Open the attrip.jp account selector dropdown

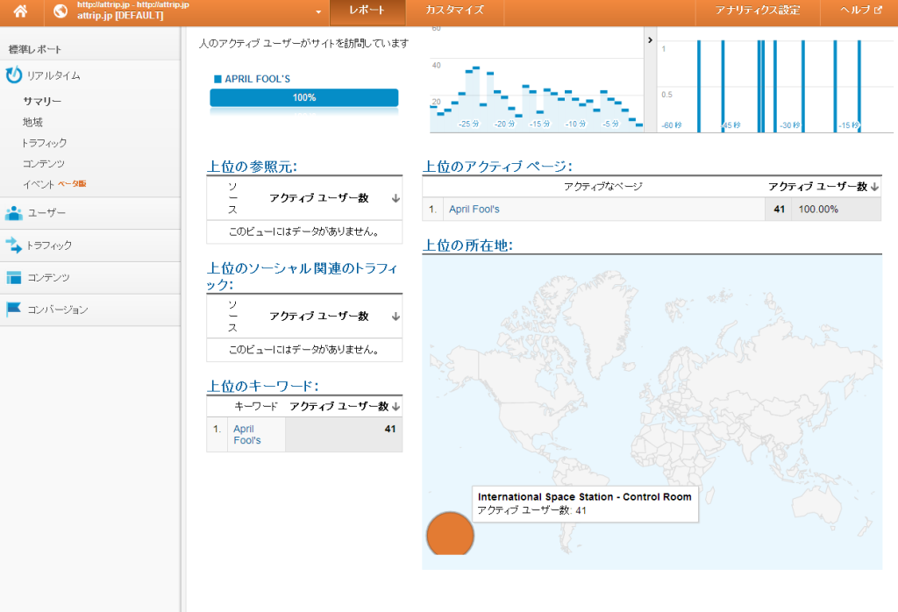coord(318,12)
